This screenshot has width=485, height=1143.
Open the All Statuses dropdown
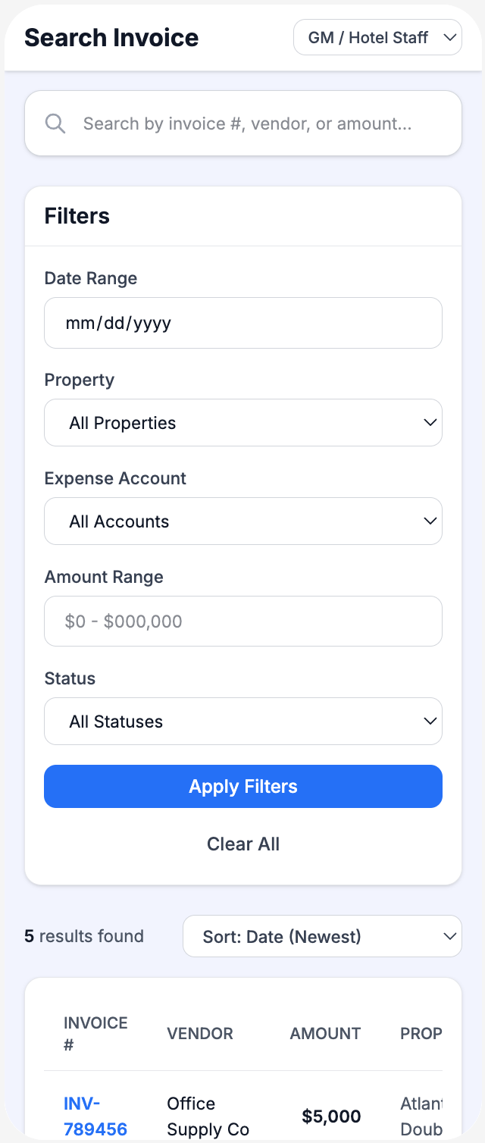[243, 721]
